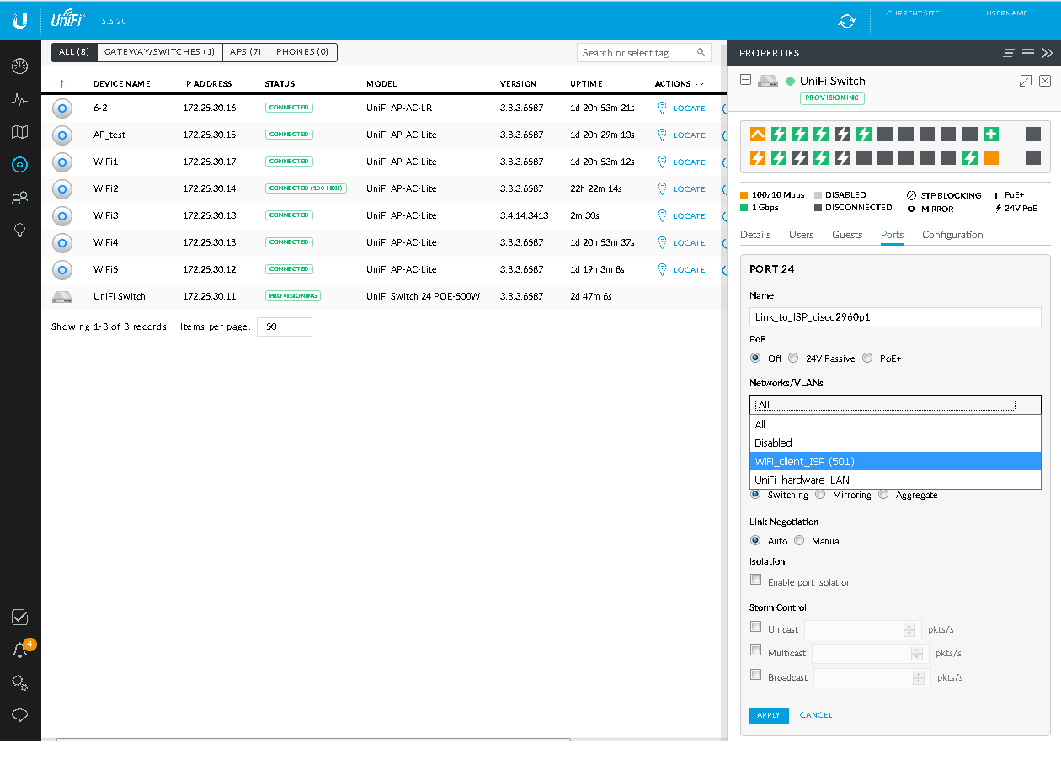Tick the Multicast storm control checkbox
1061x769 pixels.
[x=756, y=650]
